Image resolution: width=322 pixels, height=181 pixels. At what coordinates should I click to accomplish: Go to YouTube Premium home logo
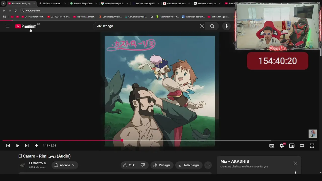click(x=26, y=26)
